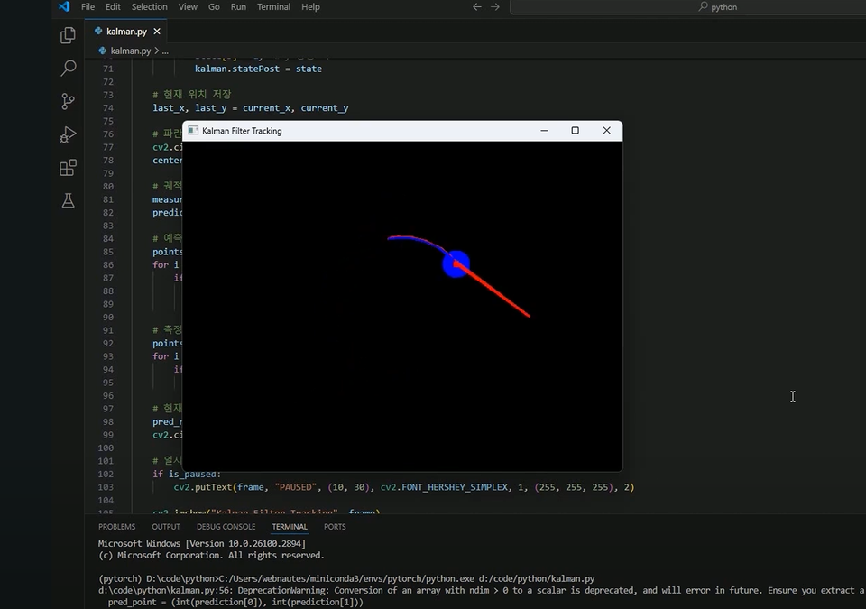Click the (pytorch) prompt command line

pyautogui.click(x=346, y=578)
